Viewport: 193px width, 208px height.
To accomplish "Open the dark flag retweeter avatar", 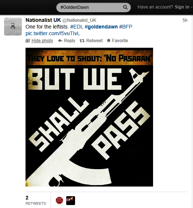I will coord(71,201).
